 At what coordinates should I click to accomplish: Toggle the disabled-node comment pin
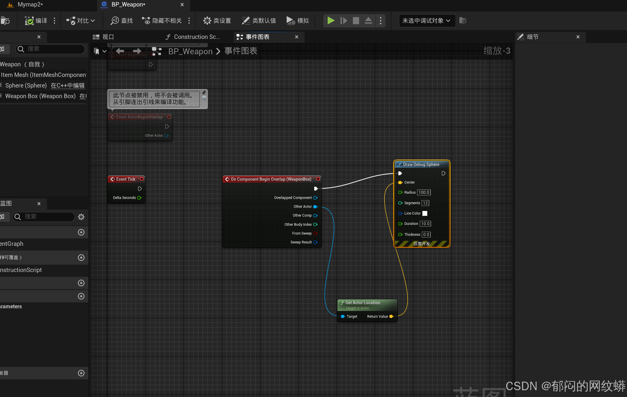coord(204,93)
